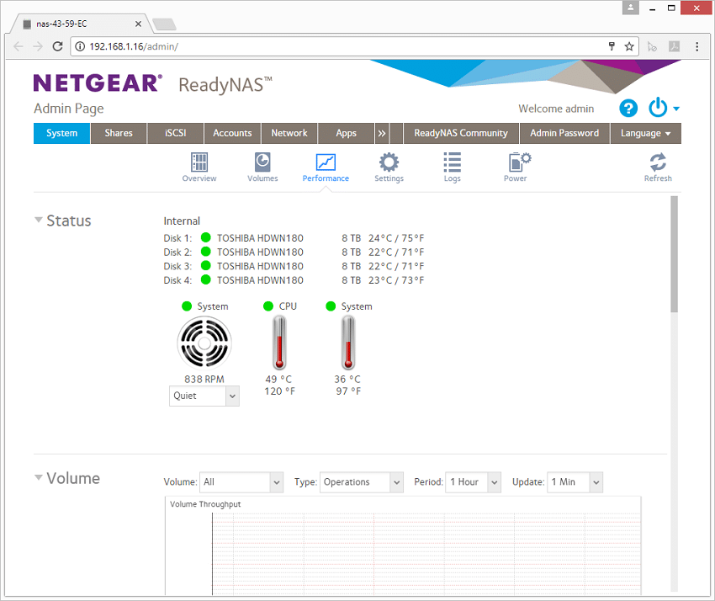Click the PDF extension icon in toolbar
This screenshot has width=715, height=601.
675,46
